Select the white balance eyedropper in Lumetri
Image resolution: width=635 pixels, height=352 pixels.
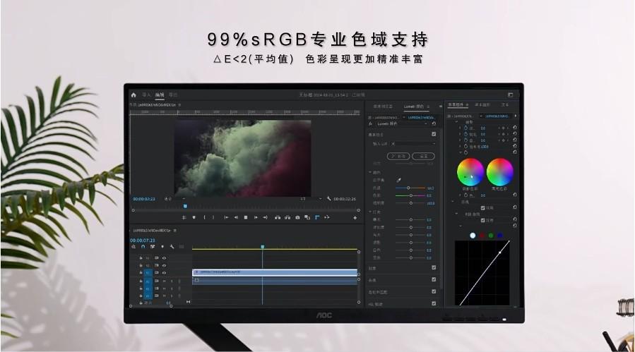(x=398, y=181)
